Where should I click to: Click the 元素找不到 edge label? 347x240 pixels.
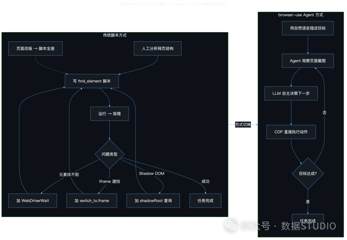point(69,174)
